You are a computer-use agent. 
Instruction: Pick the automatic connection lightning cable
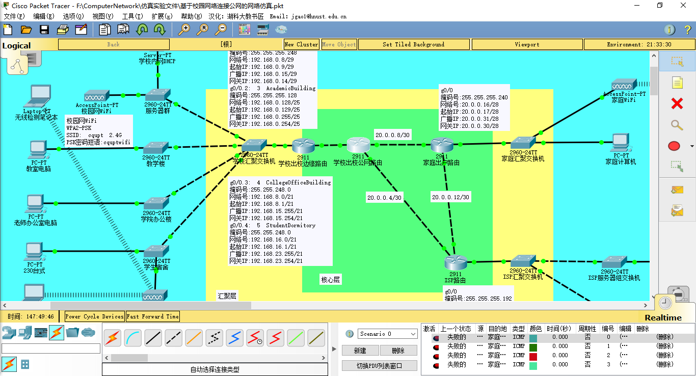point(113,337)
